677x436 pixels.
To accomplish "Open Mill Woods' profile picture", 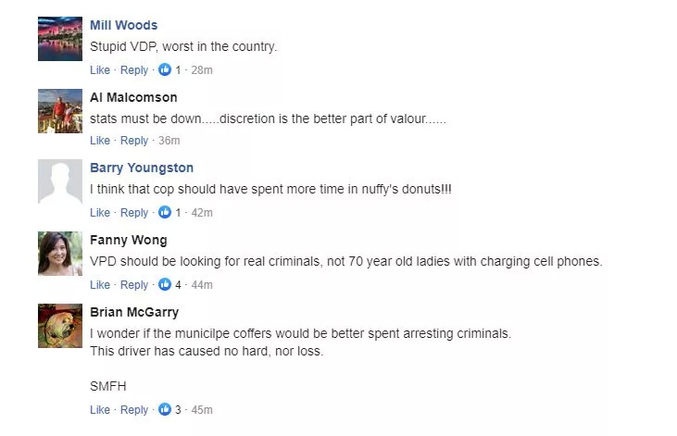I will (60, 39).
